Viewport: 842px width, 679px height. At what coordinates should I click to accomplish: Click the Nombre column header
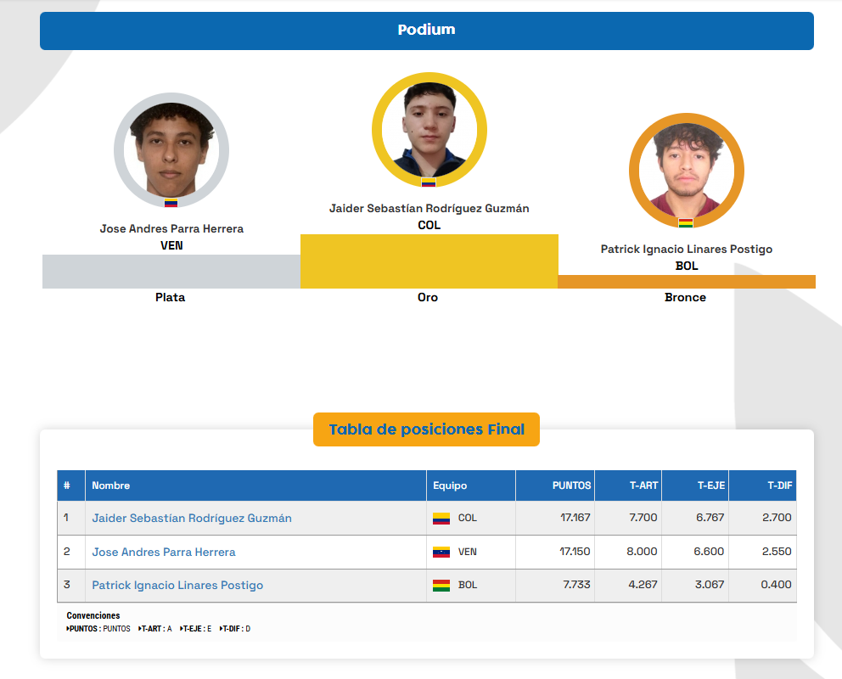point(111,485)
